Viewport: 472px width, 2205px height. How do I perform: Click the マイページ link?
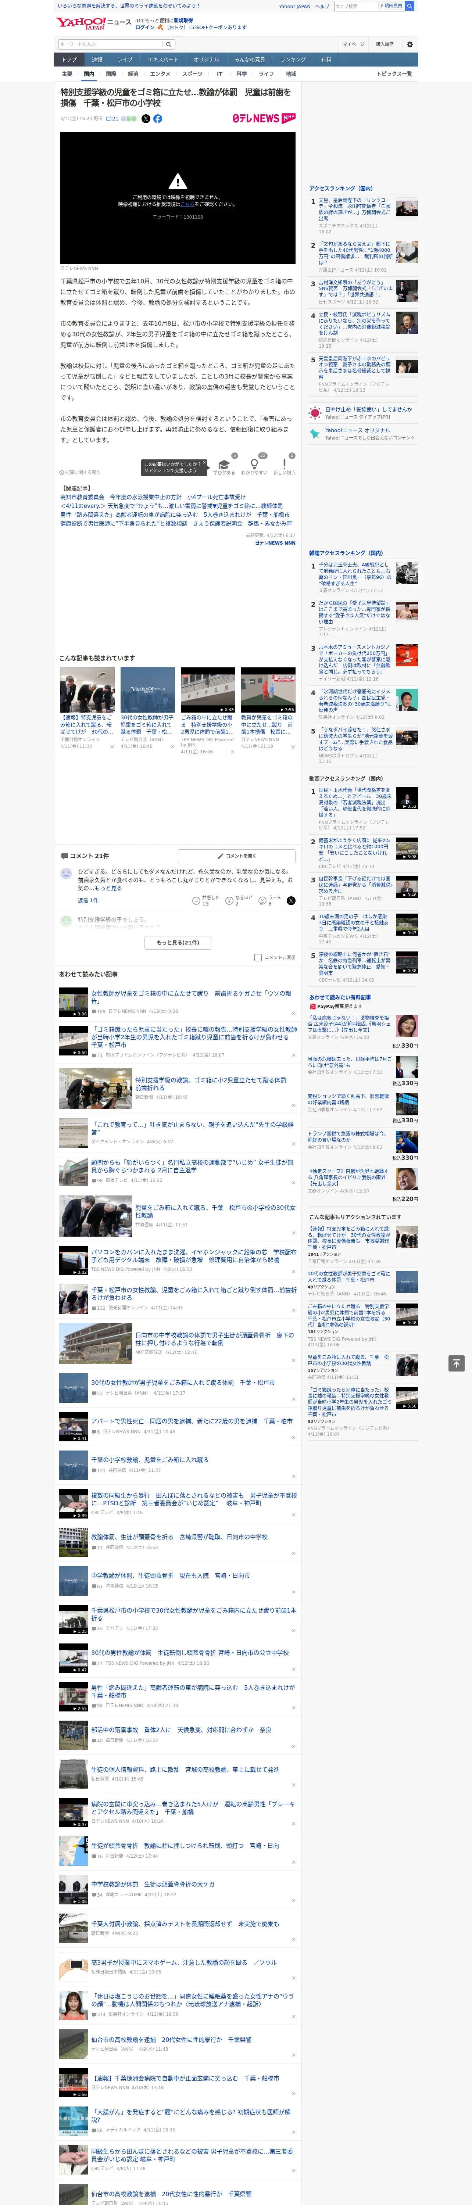point(353,44)
